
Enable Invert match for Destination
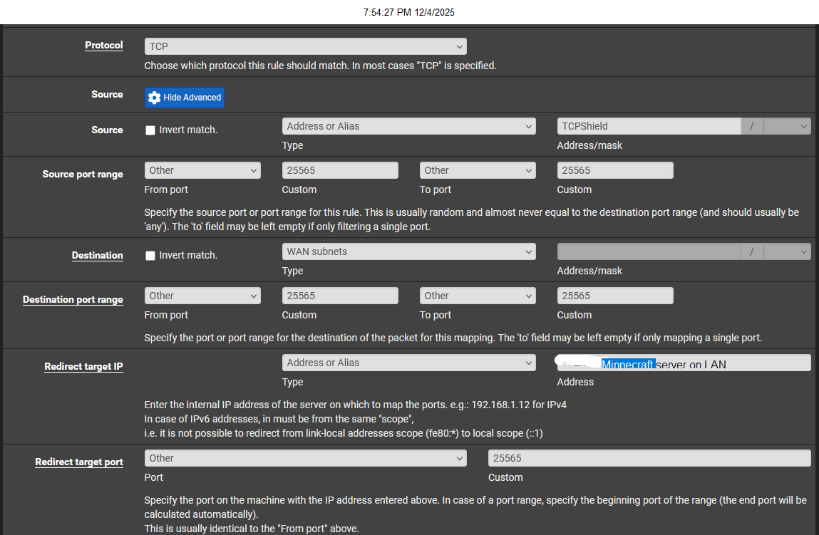click(x=150, y=254)
